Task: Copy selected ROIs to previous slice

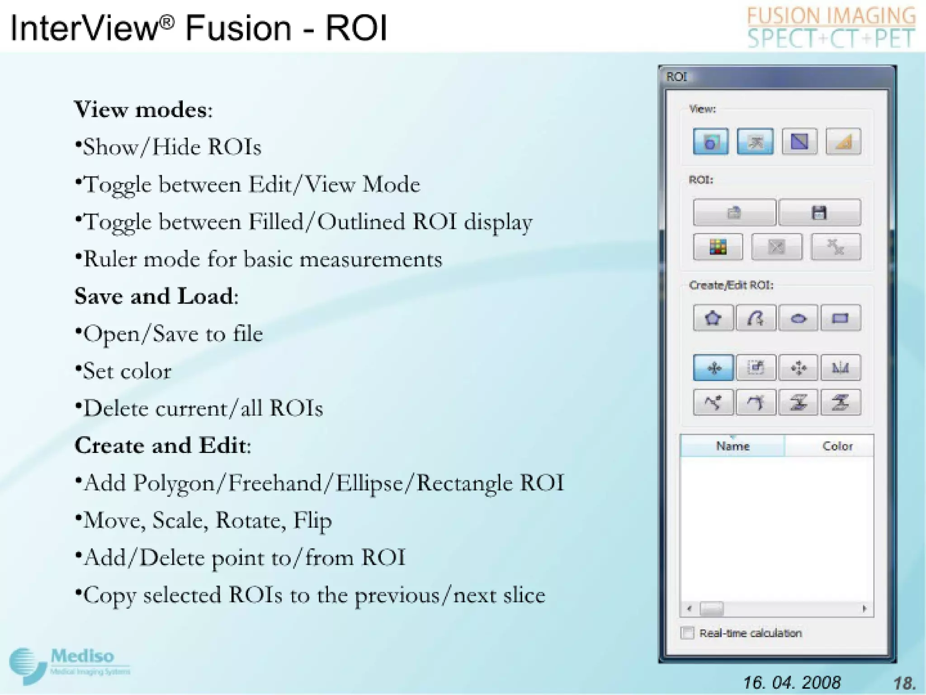Action: click(798, 402)
